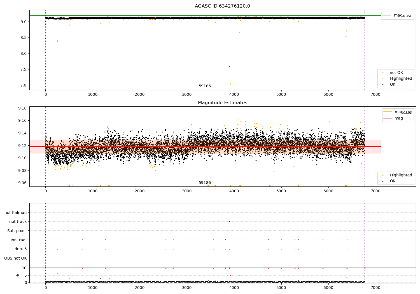Select 'Highlighted' in the Magnitude Estimates legend
The image size is (420, 294).
[401, 175]
